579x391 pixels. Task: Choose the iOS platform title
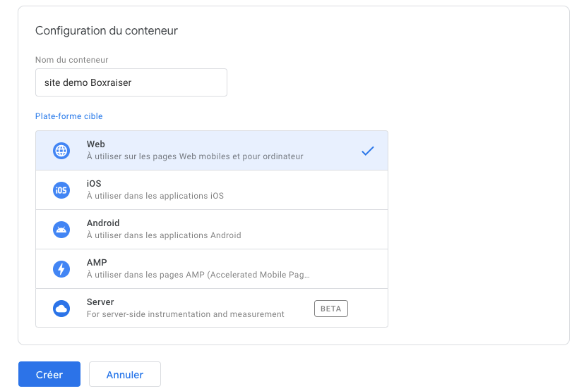(94, 184)
